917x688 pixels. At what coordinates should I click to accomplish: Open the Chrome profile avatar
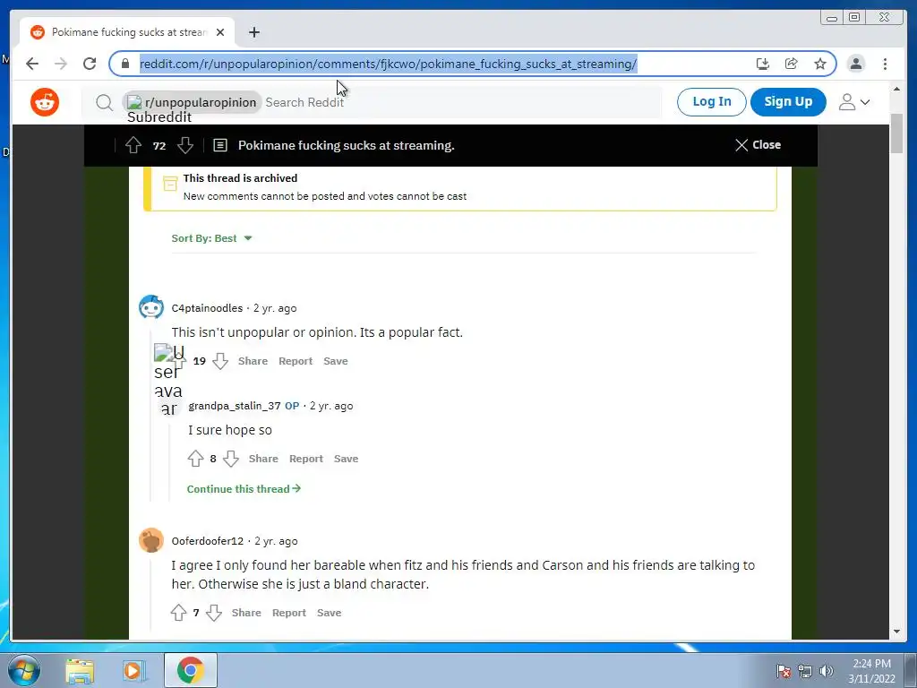click(x=855, y=64)
